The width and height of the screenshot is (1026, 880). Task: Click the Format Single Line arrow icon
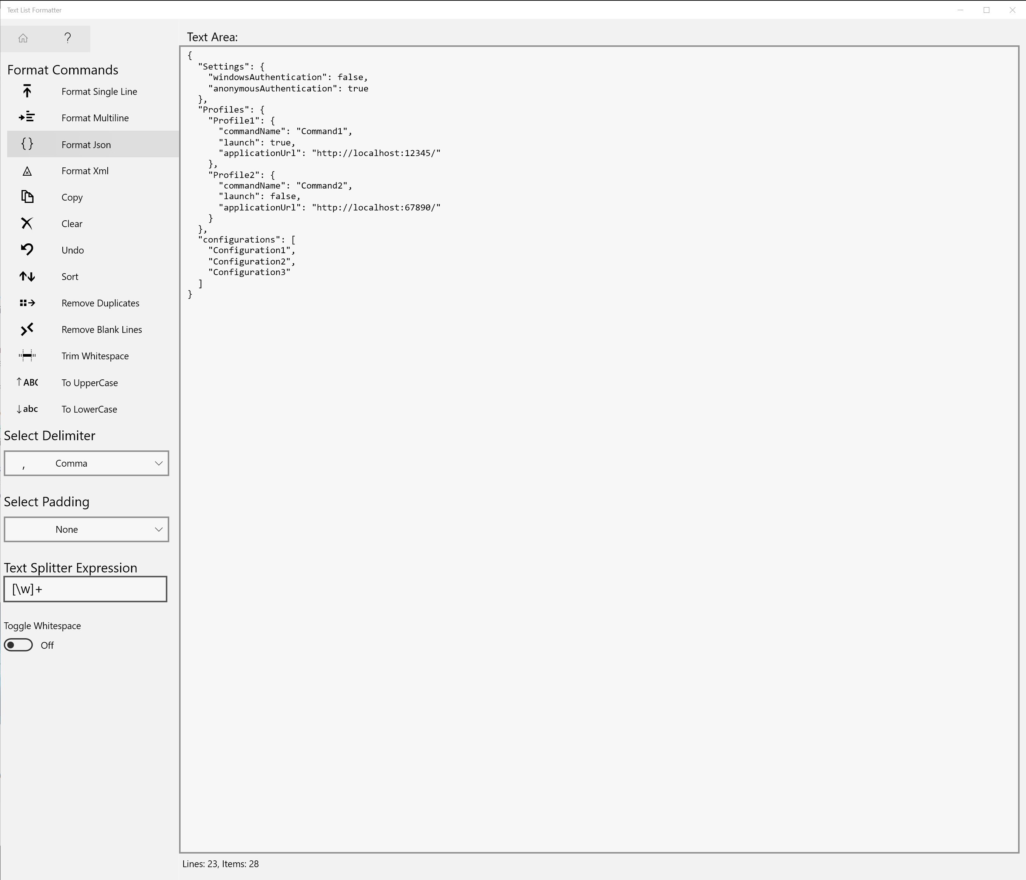[x=27, y=91]
